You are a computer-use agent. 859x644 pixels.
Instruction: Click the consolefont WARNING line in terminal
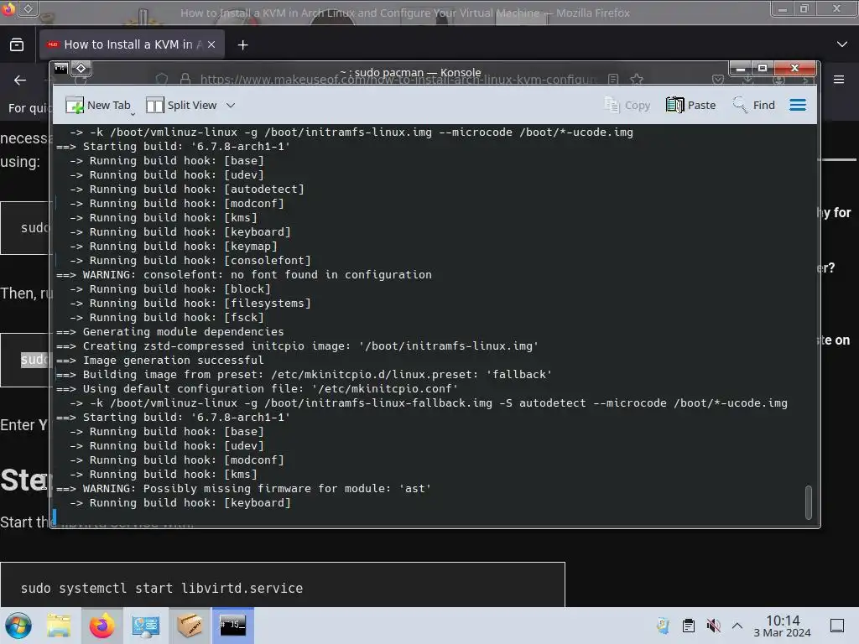[x=244, y=275]
